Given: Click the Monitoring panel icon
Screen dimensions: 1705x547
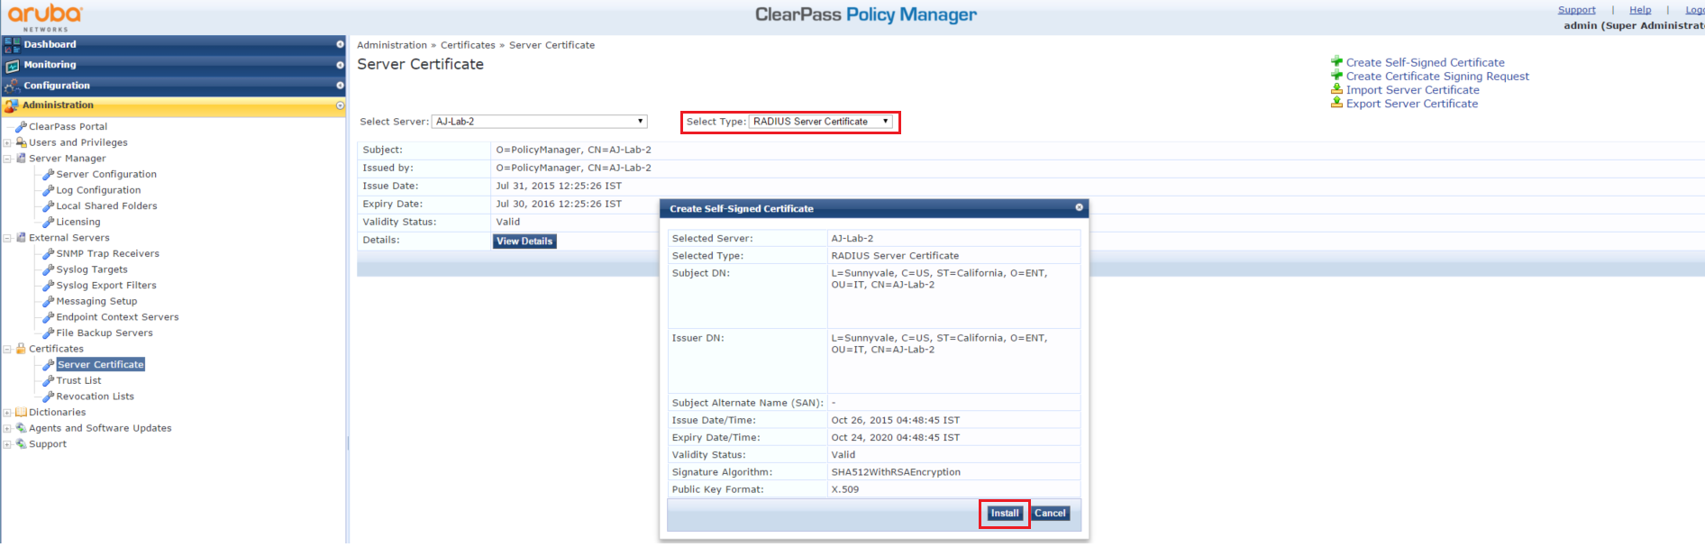Looking at the screenshot, I should (12, 66).
